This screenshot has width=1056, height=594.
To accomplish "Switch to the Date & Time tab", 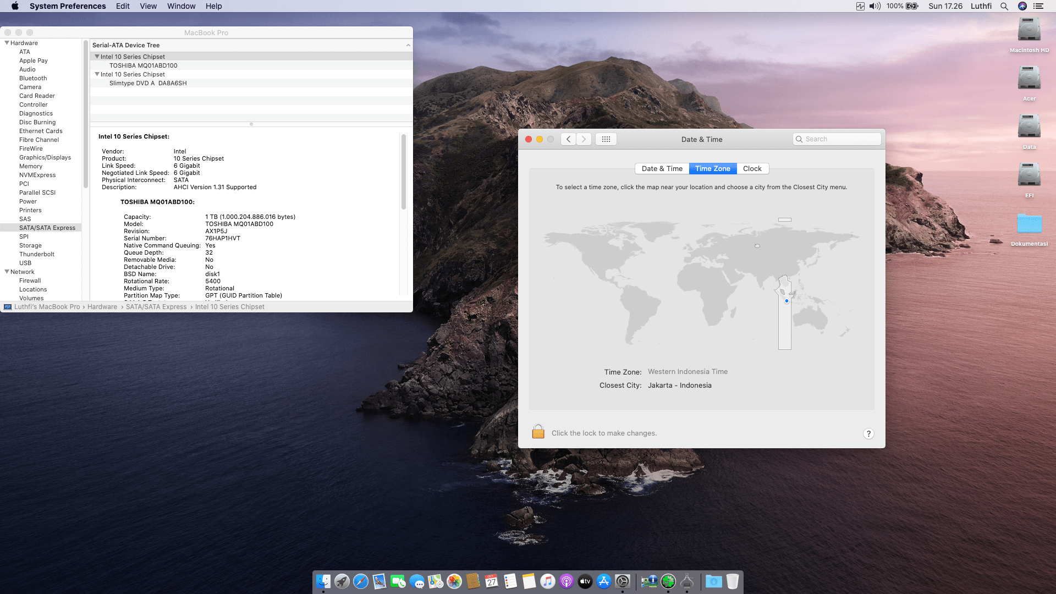I will point(662,169).
